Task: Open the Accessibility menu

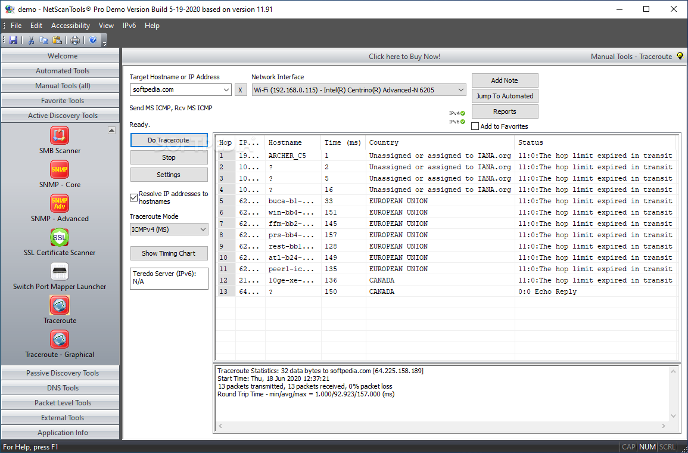Action: click(x=71, y=26)
